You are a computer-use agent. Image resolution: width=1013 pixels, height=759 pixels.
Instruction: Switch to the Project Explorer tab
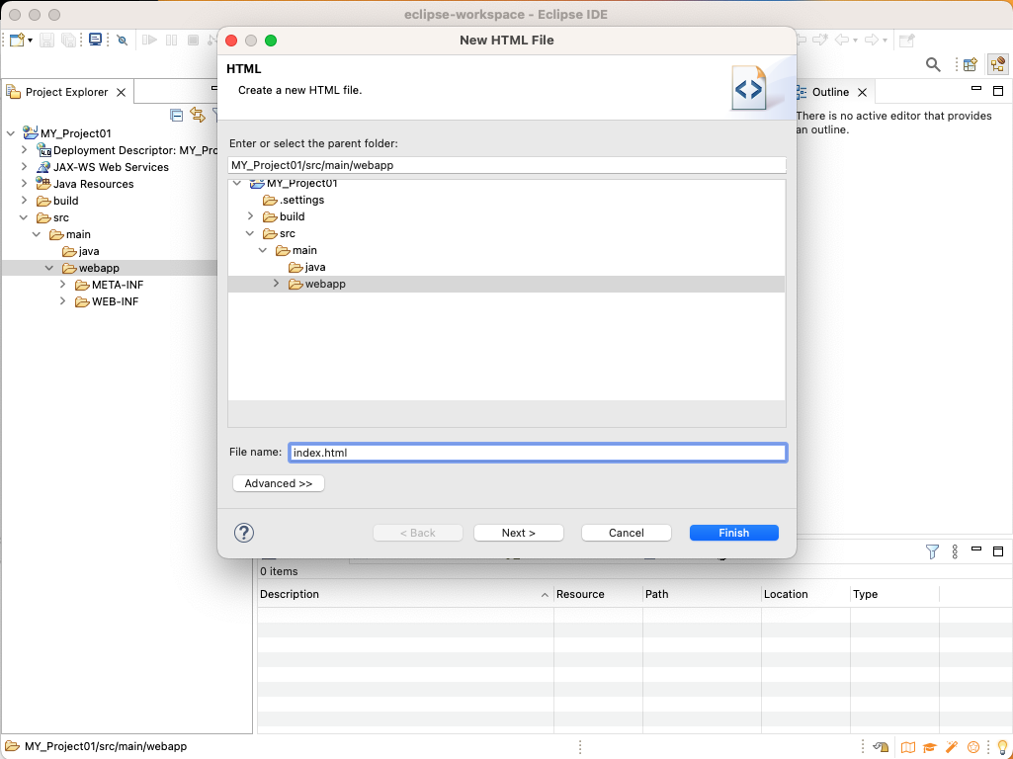tap(66, 92)
